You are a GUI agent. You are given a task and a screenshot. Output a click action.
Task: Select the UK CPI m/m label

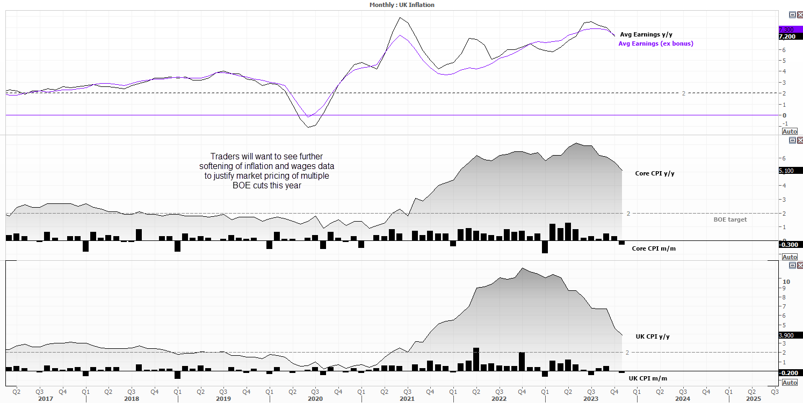coord(648,378)
